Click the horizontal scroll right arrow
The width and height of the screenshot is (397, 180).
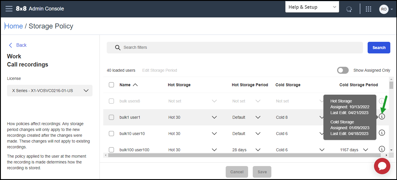tap(387, 155)
